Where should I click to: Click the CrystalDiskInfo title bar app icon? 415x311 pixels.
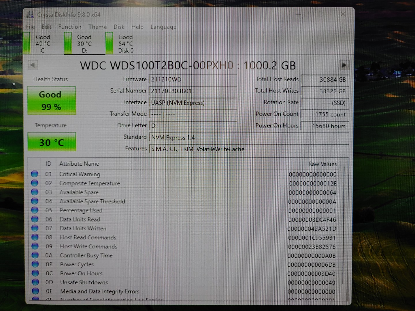point(30,14)
